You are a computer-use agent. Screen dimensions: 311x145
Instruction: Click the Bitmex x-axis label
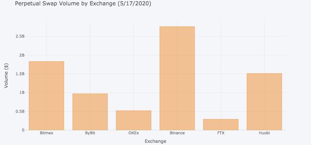pos(46,133)
